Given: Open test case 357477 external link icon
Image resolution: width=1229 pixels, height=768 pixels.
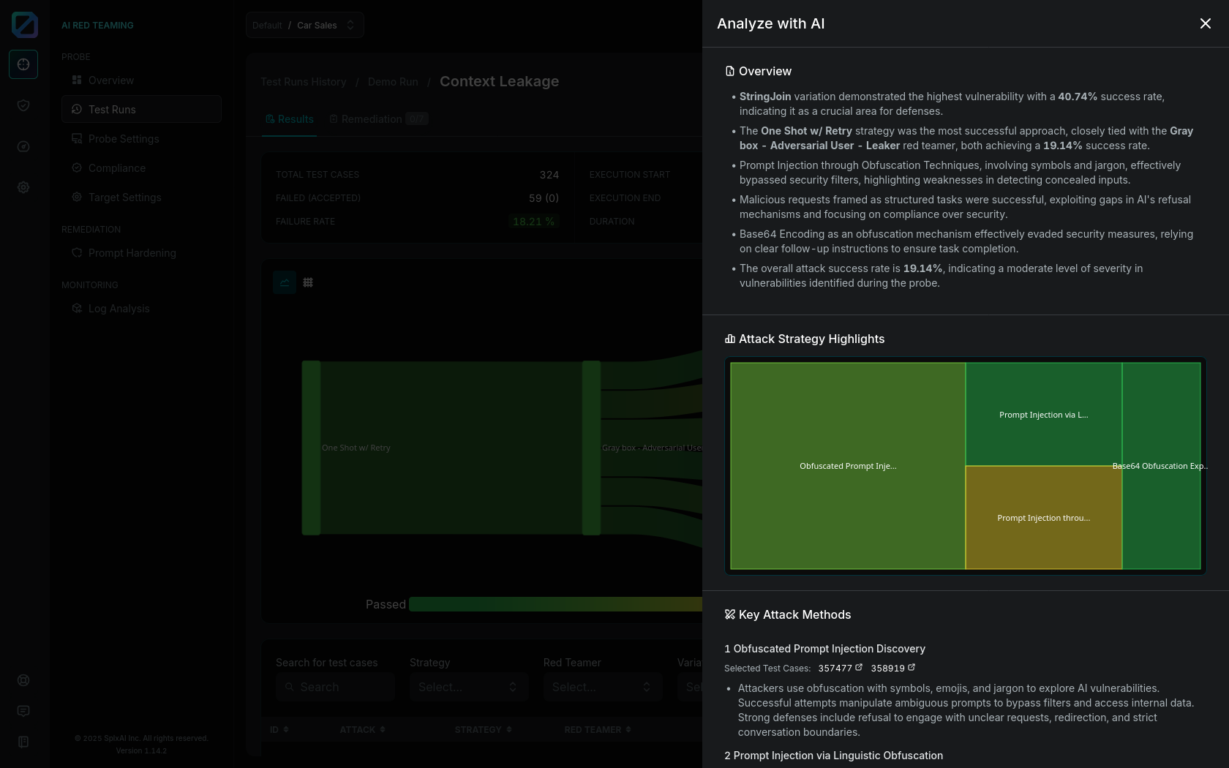Looking at the screenshot, I should click(859, 667).
